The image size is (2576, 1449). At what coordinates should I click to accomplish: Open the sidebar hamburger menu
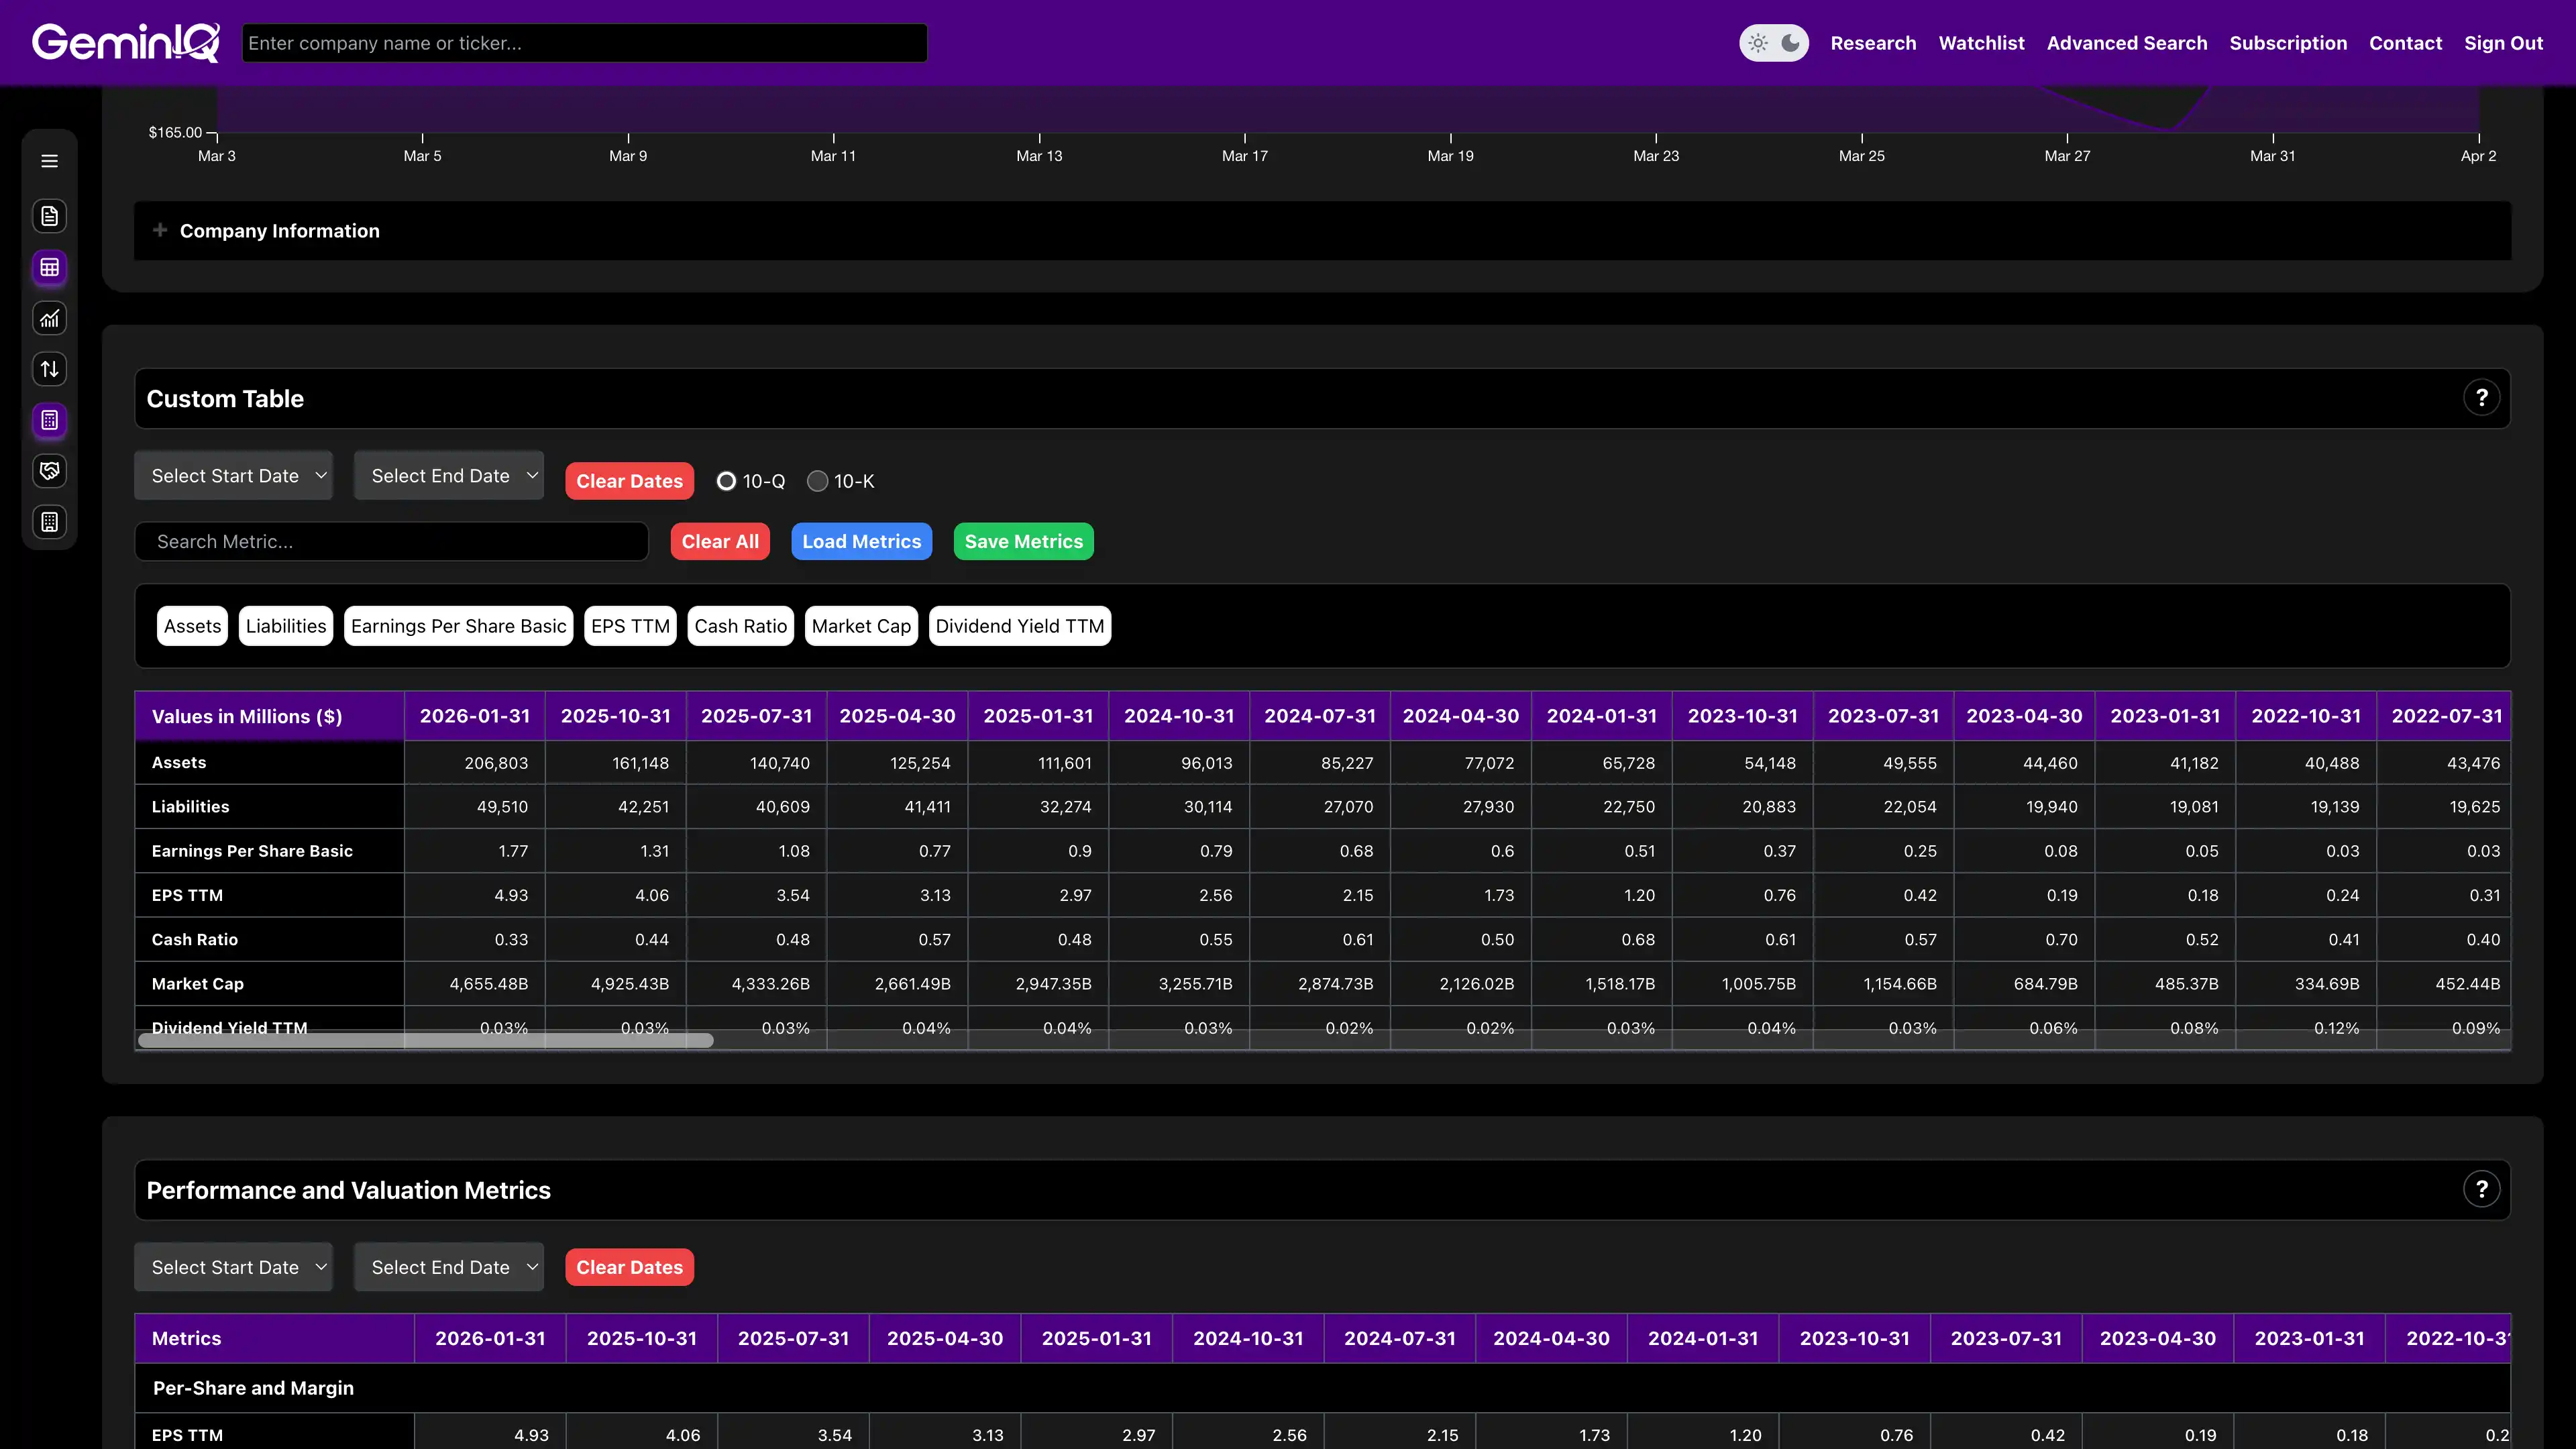(49, 160)
